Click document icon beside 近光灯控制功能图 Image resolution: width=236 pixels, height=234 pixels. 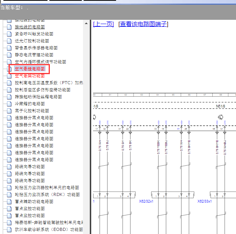(x=9, y=41)
